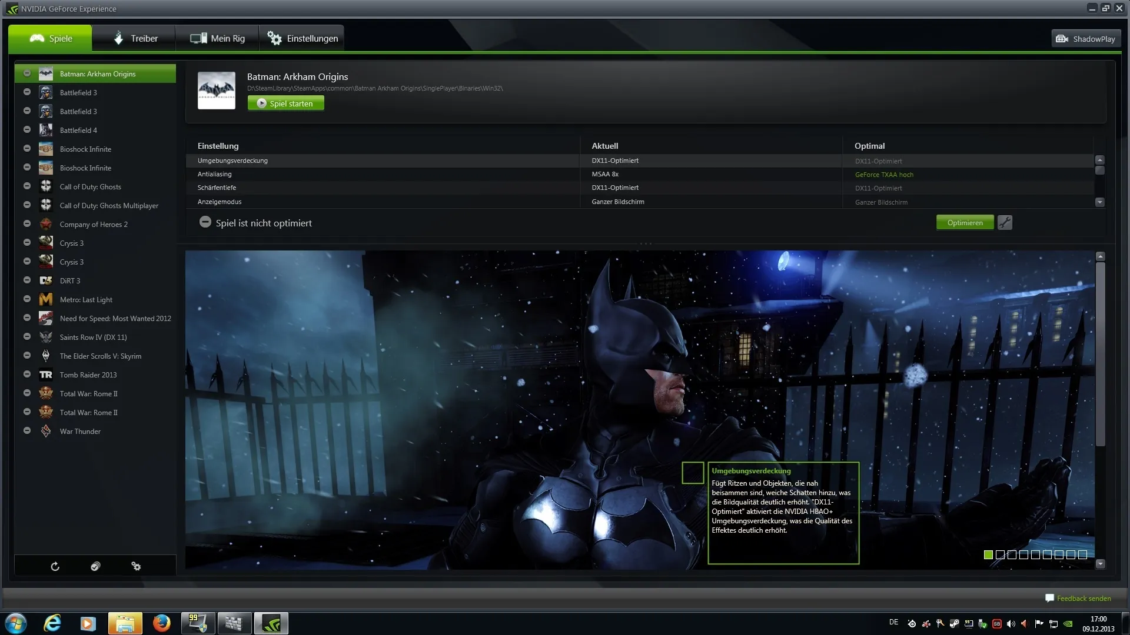Open games preferences gears icon in sidebar

[x=136, y=566]
